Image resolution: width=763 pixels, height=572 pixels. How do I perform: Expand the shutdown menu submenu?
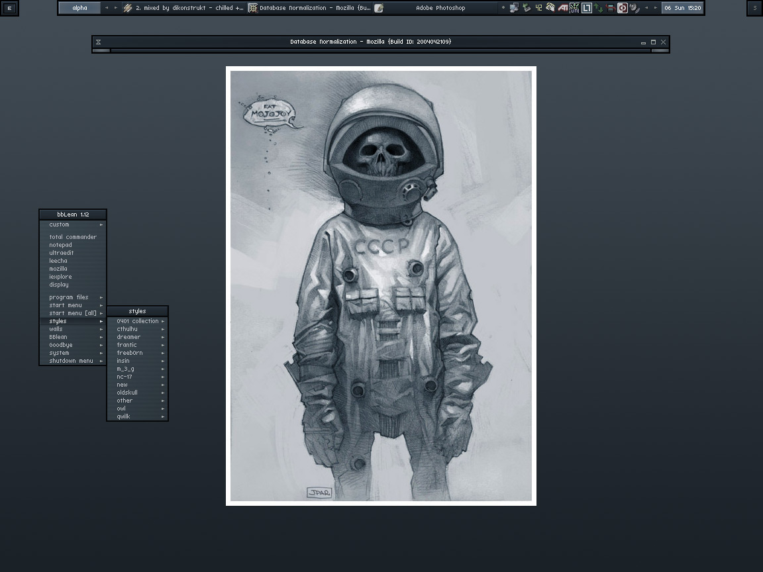click(73, 361)
